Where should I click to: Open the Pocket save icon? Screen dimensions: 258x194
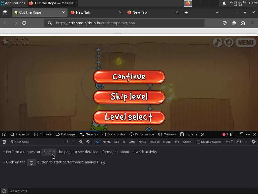click(224, 23)
